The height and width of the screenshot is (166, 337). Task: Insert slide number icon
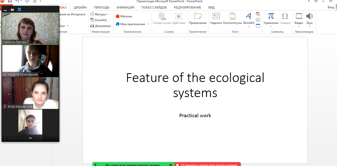[258, 20]
